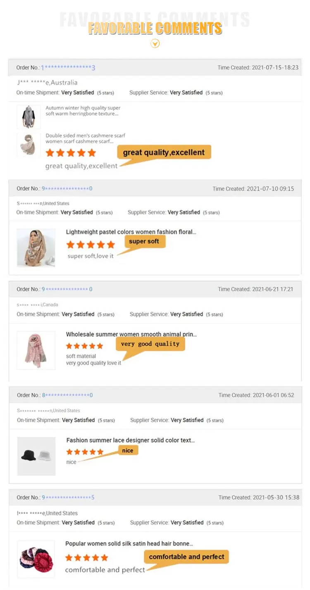Open the order number ending in 3
The height and width of the screenshot is (590, 310).
point(68,68)
